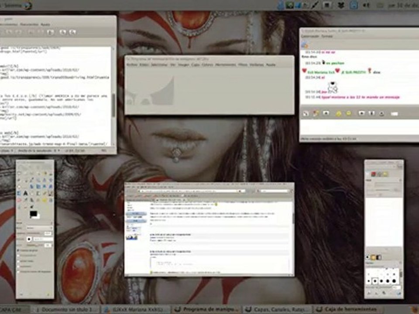Screen dimensions: 419x314
Task: Open the Ventanas menu in GIMP
Action: pos(257,65)
